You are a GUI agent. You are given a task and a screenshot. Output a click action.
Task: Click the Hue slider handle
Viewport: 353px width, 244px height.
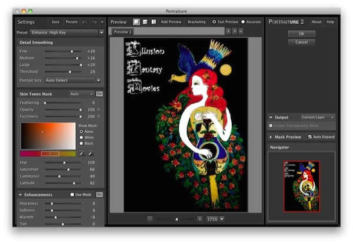64,162
